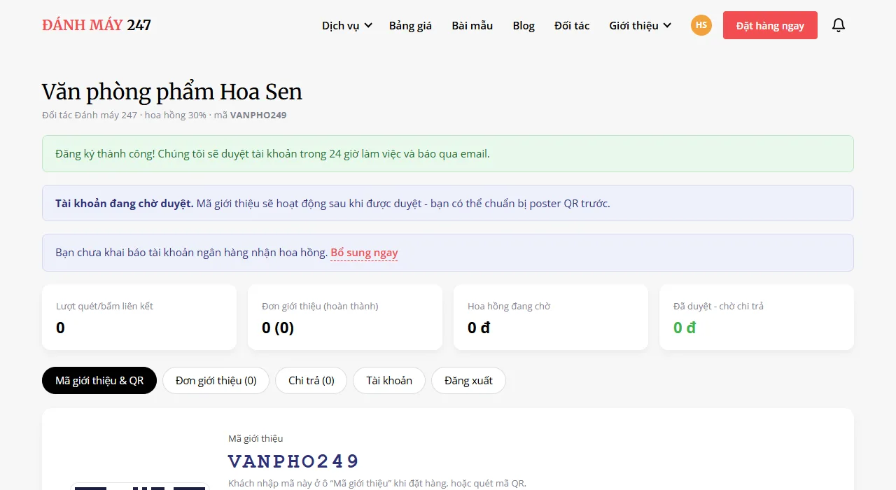Switch to the Đơn giới thiệu (0) tab

[x=216, y=381]
